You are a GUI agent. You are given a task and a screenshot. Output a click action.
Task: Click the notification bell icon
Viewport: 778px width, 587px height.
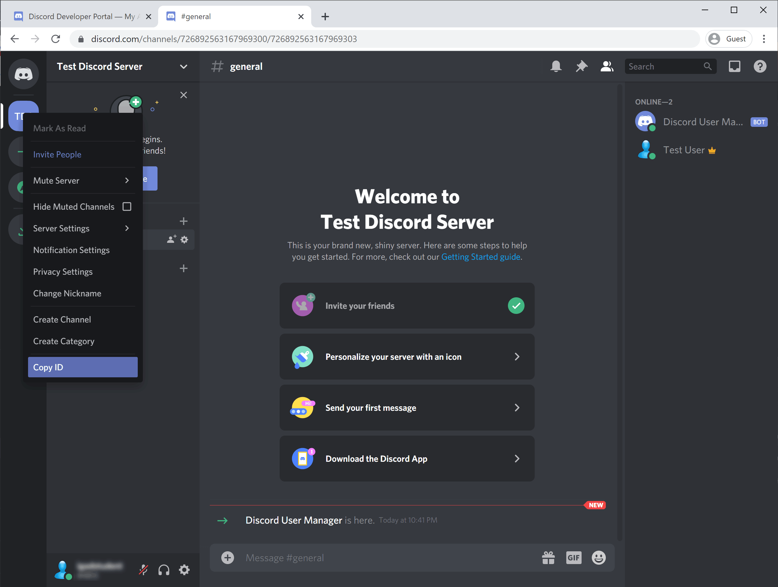(x=556, y=66)
